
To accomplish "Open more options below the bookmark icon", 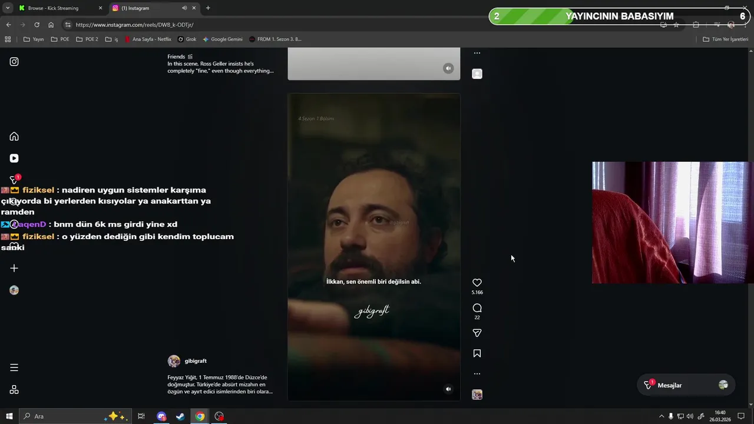I will tap(477, 374).
